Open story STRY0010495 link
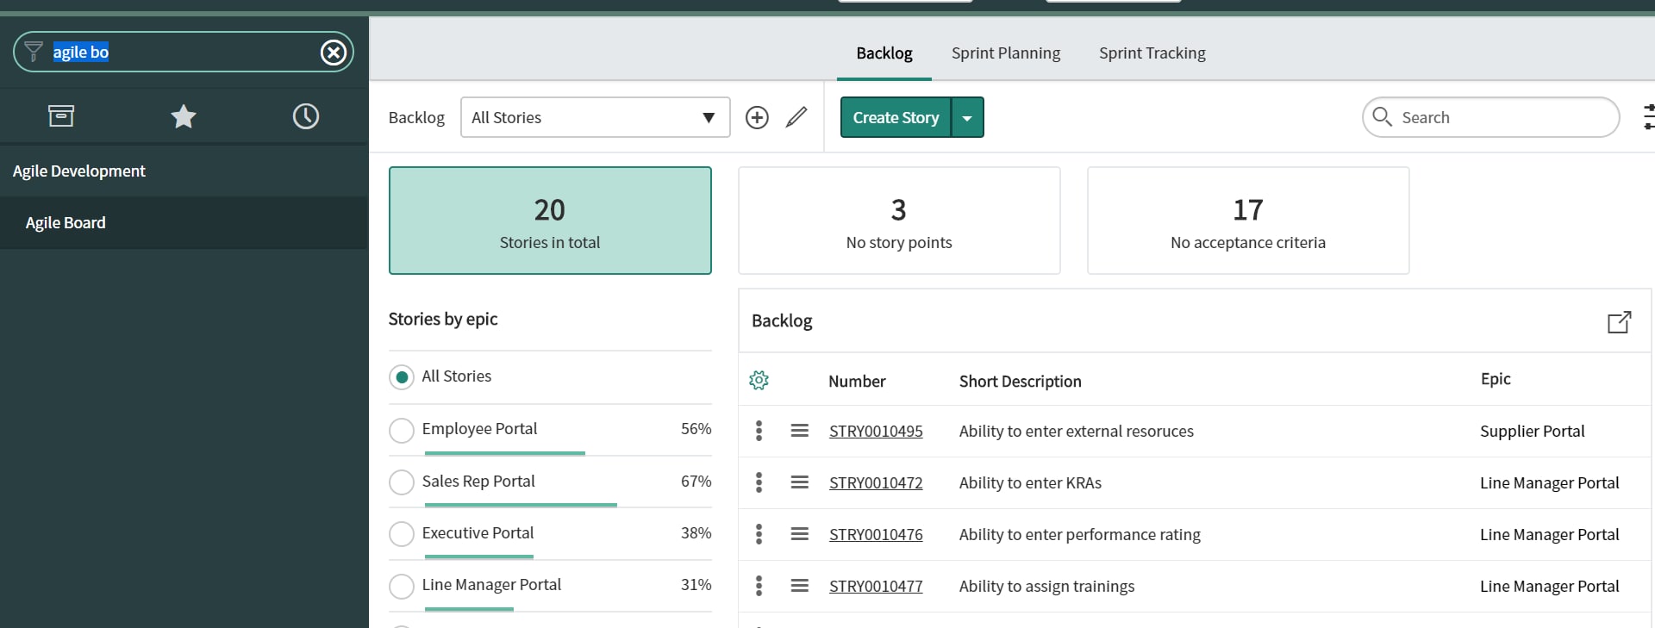 [876, 431]
